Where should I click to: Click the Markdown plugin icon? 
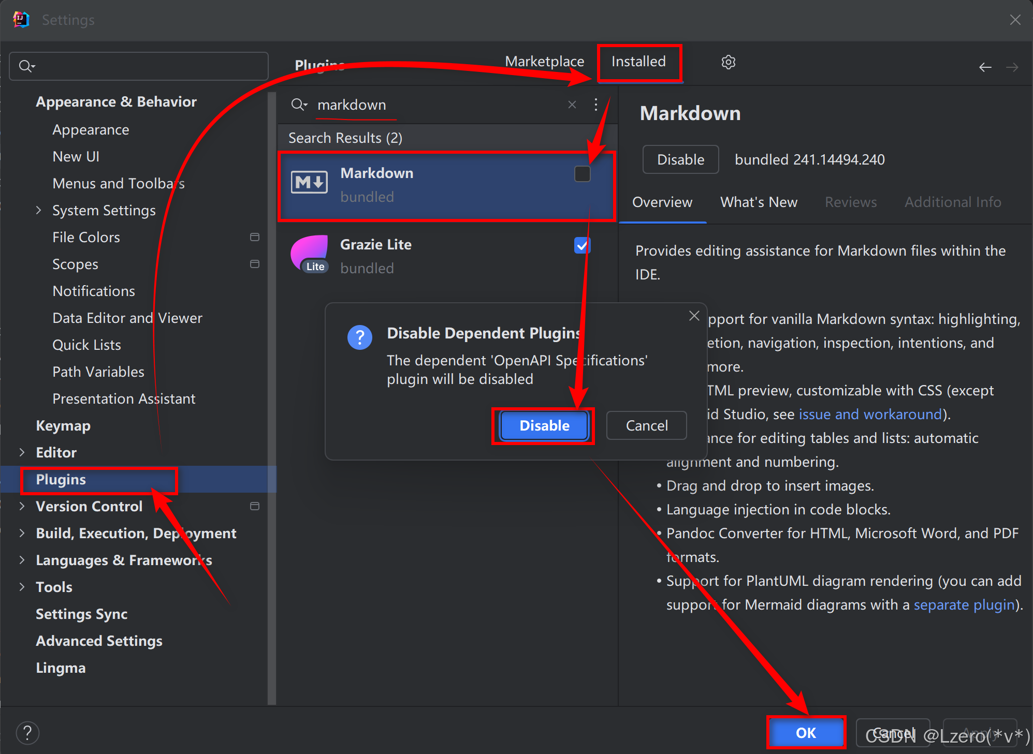309,183
